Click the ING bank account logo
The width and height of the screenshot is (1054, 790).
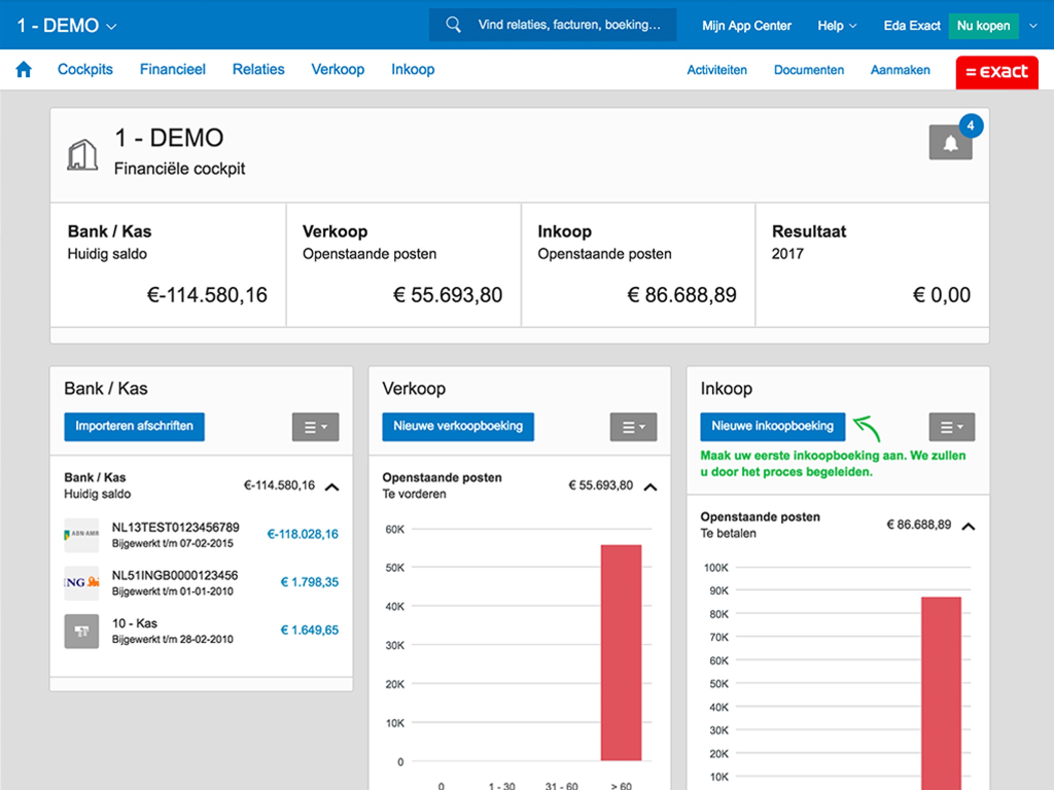pos(81,583)
